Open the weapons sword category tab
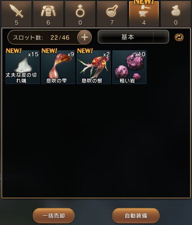The width and height of the screenshot is (192, 225). pyautogui.click(x=16, y=14)
